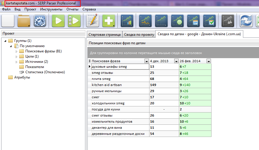This screenshot has width=259, height=150.
Task: Open the Справка menu
Action: tap(89, 9)
